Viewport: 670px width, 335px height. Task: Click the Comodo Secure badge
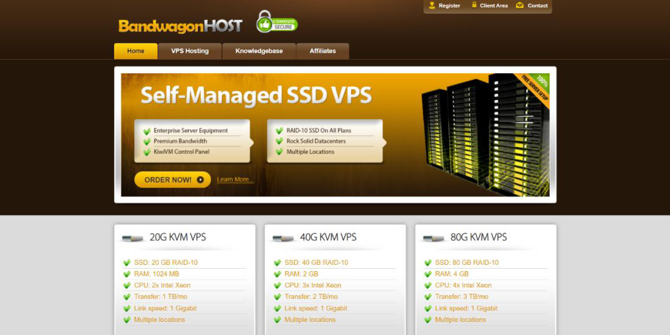[x=277, y=22]
